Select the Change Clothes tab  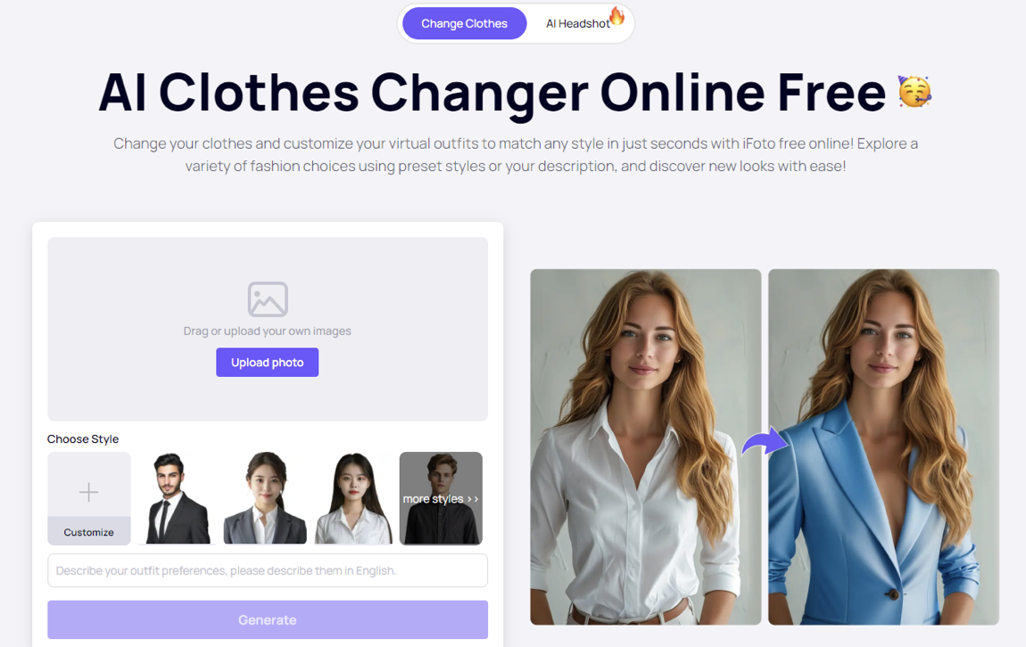coord(465,23)
